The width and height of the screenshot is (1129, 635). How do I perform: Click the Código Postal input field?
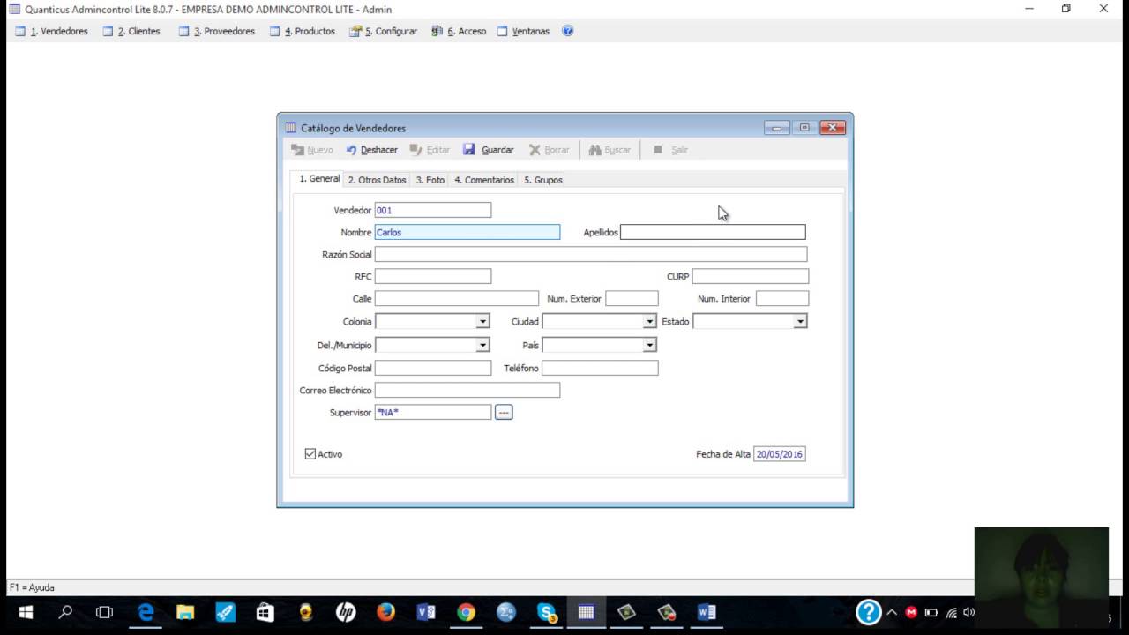tap(433, 368)
